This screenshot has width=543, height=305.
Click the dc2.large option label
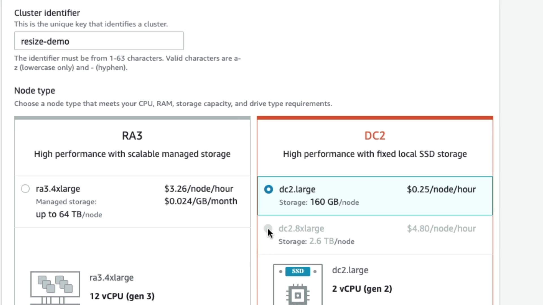pyautogui.click(x=297, y=189)
